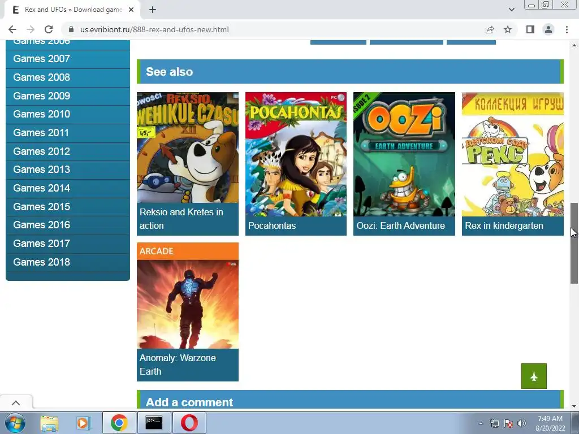Click 'Rex in kindergarten' caption
The height and width of the screenshot is (434, 579).
click(504, 226)
